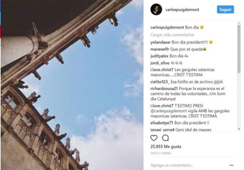This screenshot has width=244, height=170.
Task: Click the comments scrollbar thumb
Action: [239, 49]
